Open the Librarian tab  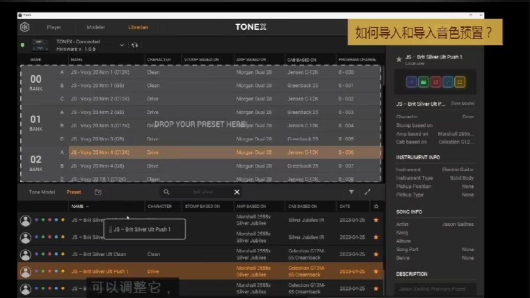pos(138,27)
